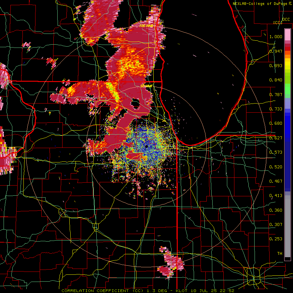Select the 0.413 legend value

click(x=276, y=196)
